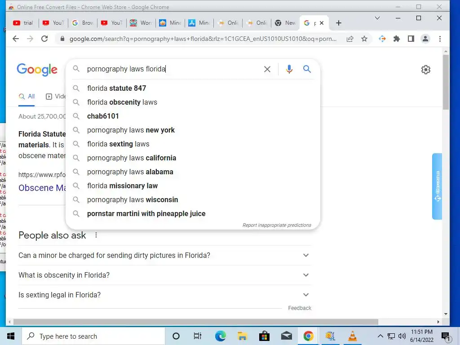Image resolution: width=460 pixels, height=345 pixels.
Task: Share this page via the share icon
Action: (x=349, y=39)
